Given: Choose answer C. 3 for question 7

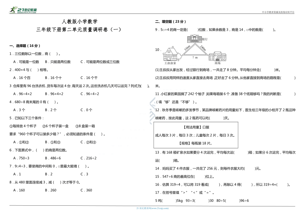Looking at the screenshot, I should click(x=84, y=174).
